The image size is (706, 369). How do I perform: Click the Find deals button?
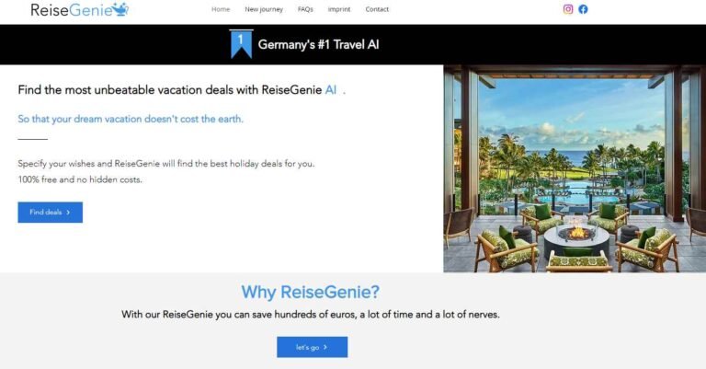tap(51, 213)
